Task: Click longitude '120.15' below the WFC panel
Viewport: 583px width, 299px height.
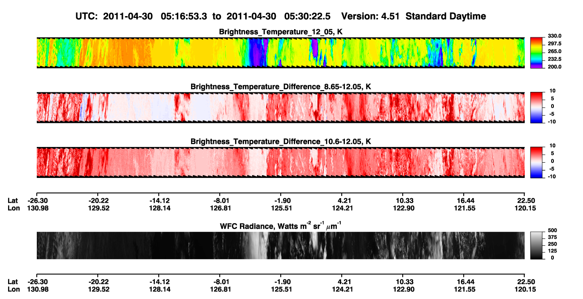Action: click(526, 289)
